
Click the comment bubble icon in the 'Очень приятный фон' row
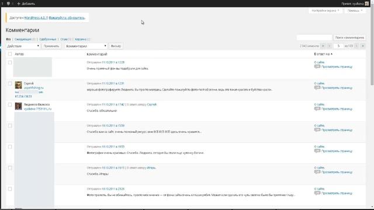click(x=317, y=66)
